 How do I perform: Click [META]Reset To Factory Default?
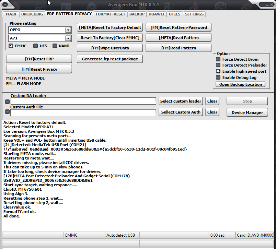[110, 27]
